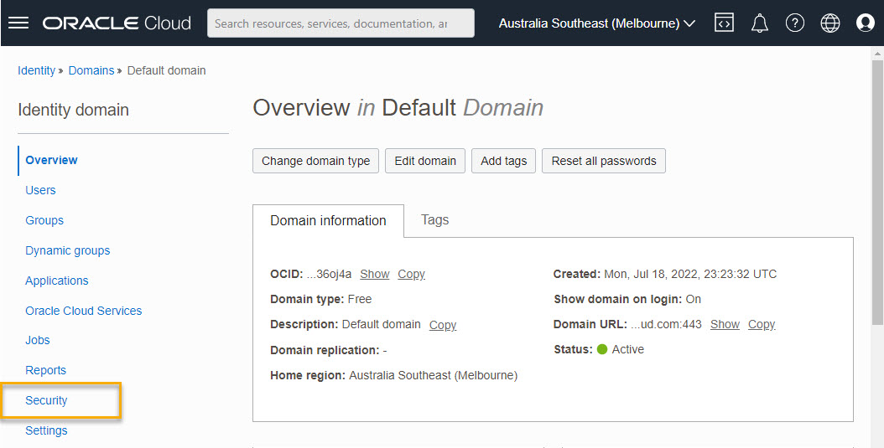Open the user profile avatar
This screenshot has width=884, height=448.
(x=865, y=23)
